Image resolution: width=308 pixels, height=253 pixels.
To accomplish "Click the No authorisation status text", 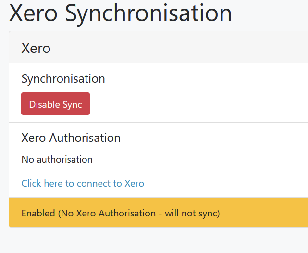I will 57,159.
